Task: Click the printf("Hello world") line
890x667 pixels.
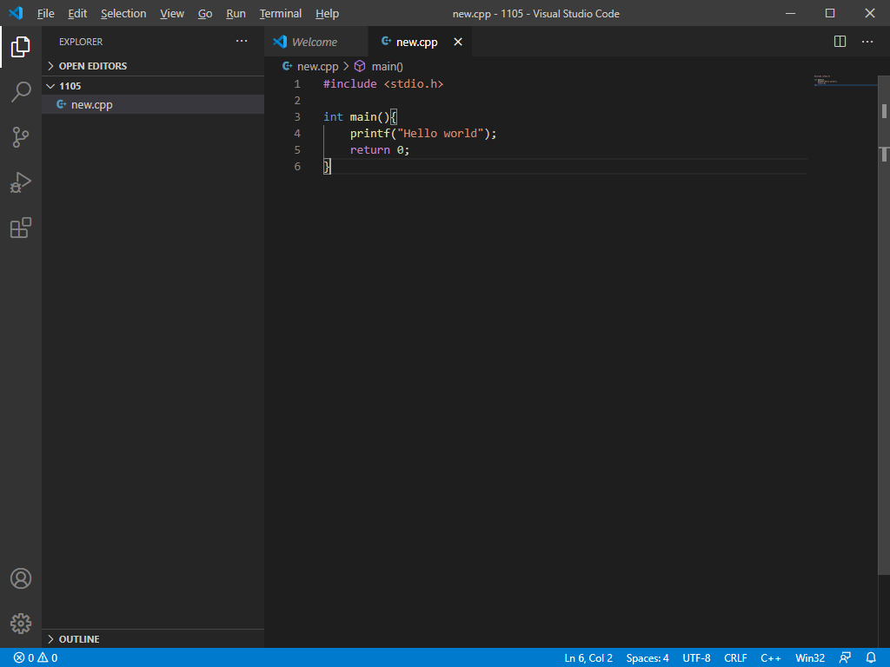Action: (423, 133)
